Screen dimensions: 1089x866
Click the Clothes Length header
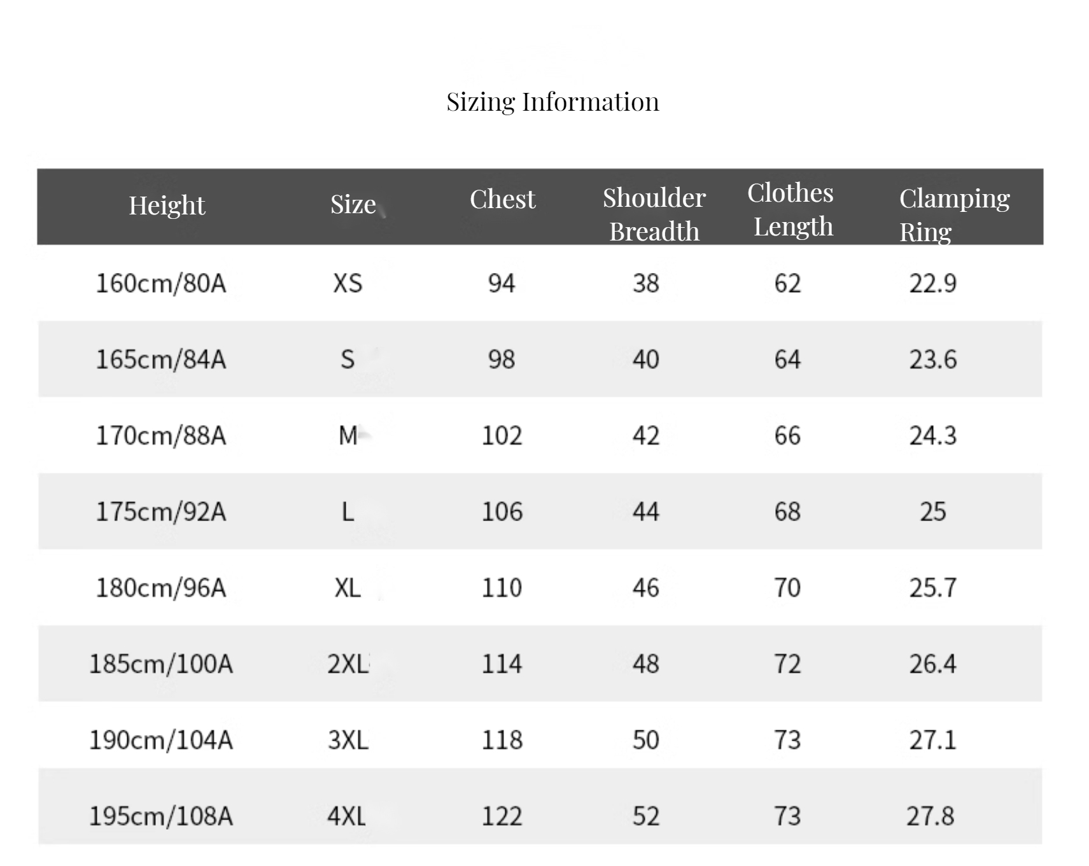(x=790, y=209)
